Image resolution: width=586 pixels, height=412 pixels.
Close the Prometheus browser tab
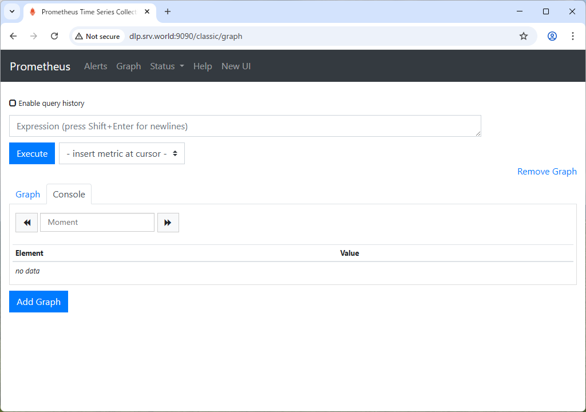tap(146, 11)
